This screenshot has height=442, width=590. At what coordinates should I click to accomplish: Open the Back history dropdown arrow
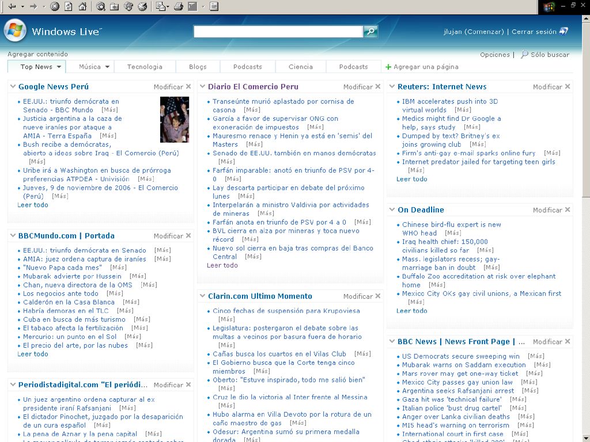click(x=22, y=6)
